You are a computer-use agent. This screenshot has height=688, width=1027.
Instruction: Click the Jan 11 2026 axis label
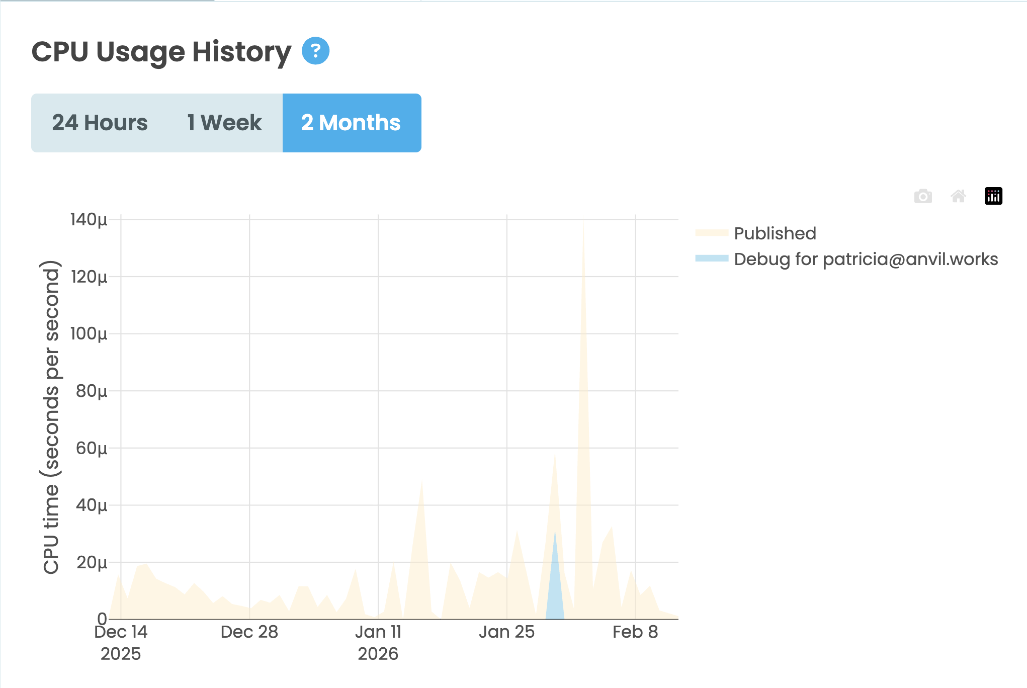[x=378, y=642]
